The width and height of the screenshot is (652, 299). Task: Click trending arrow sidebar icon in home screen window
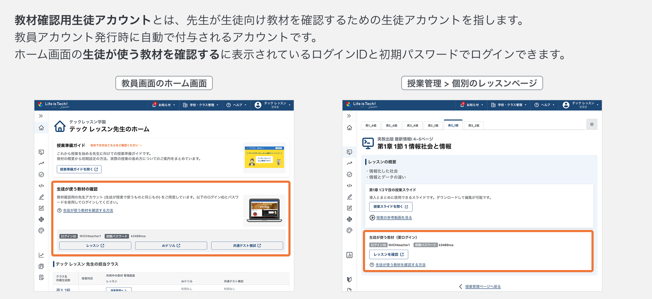(x=41, y=163)
